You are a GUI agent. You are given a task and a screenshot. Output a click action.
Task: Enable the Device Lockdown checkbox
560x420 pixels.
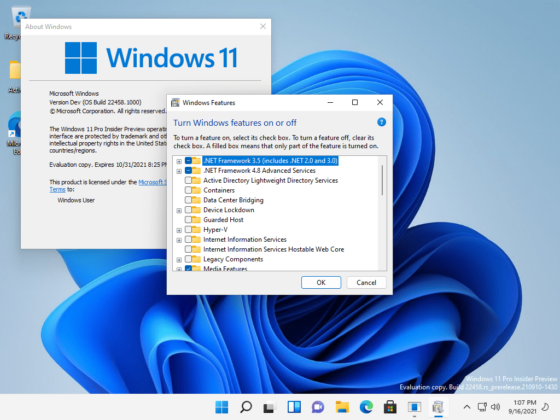(x=188, y=209)
